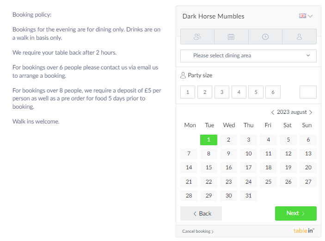Click the party size people step icon
325x241 pixels.
[x=197, y=37]
